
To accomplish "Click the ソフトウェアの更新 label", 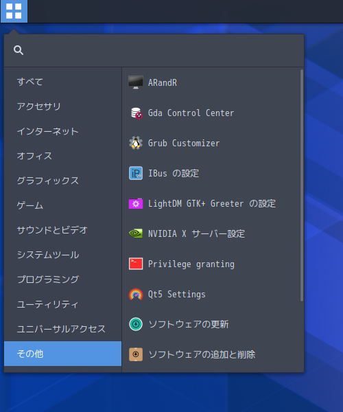I will coord(189,324).
